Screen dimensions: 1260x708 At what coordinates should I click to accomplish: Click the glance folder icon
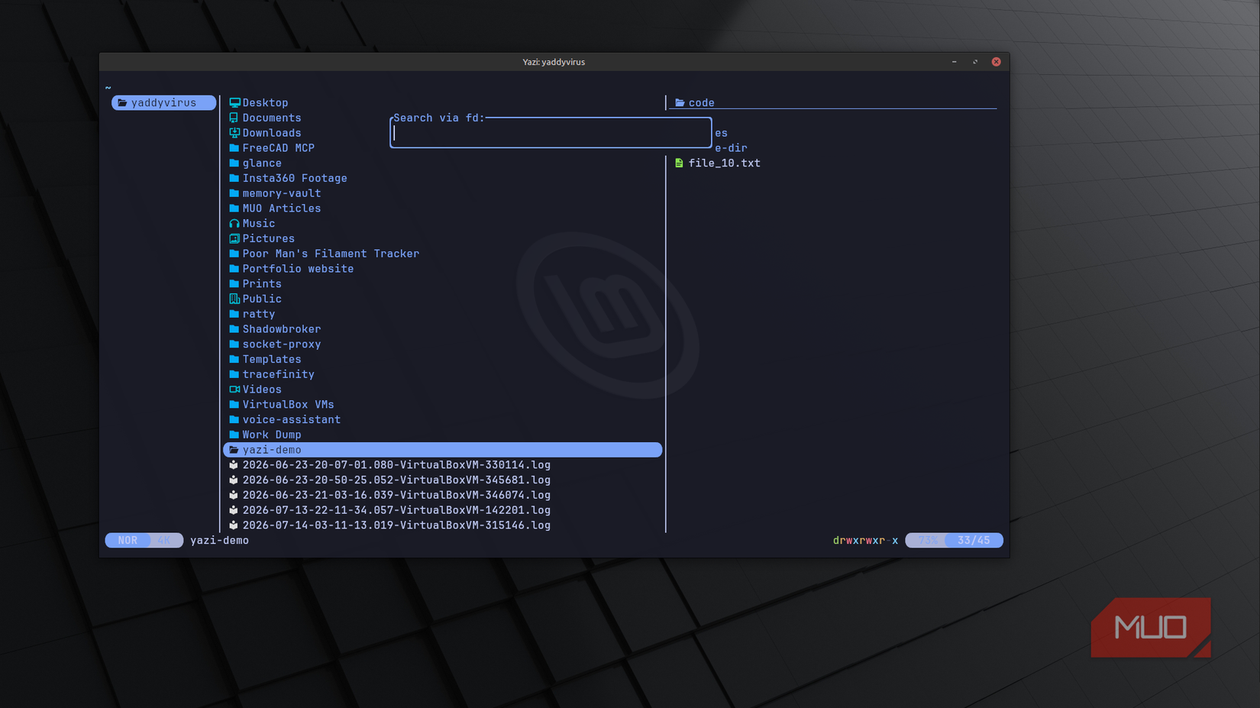tap(234, 163)
